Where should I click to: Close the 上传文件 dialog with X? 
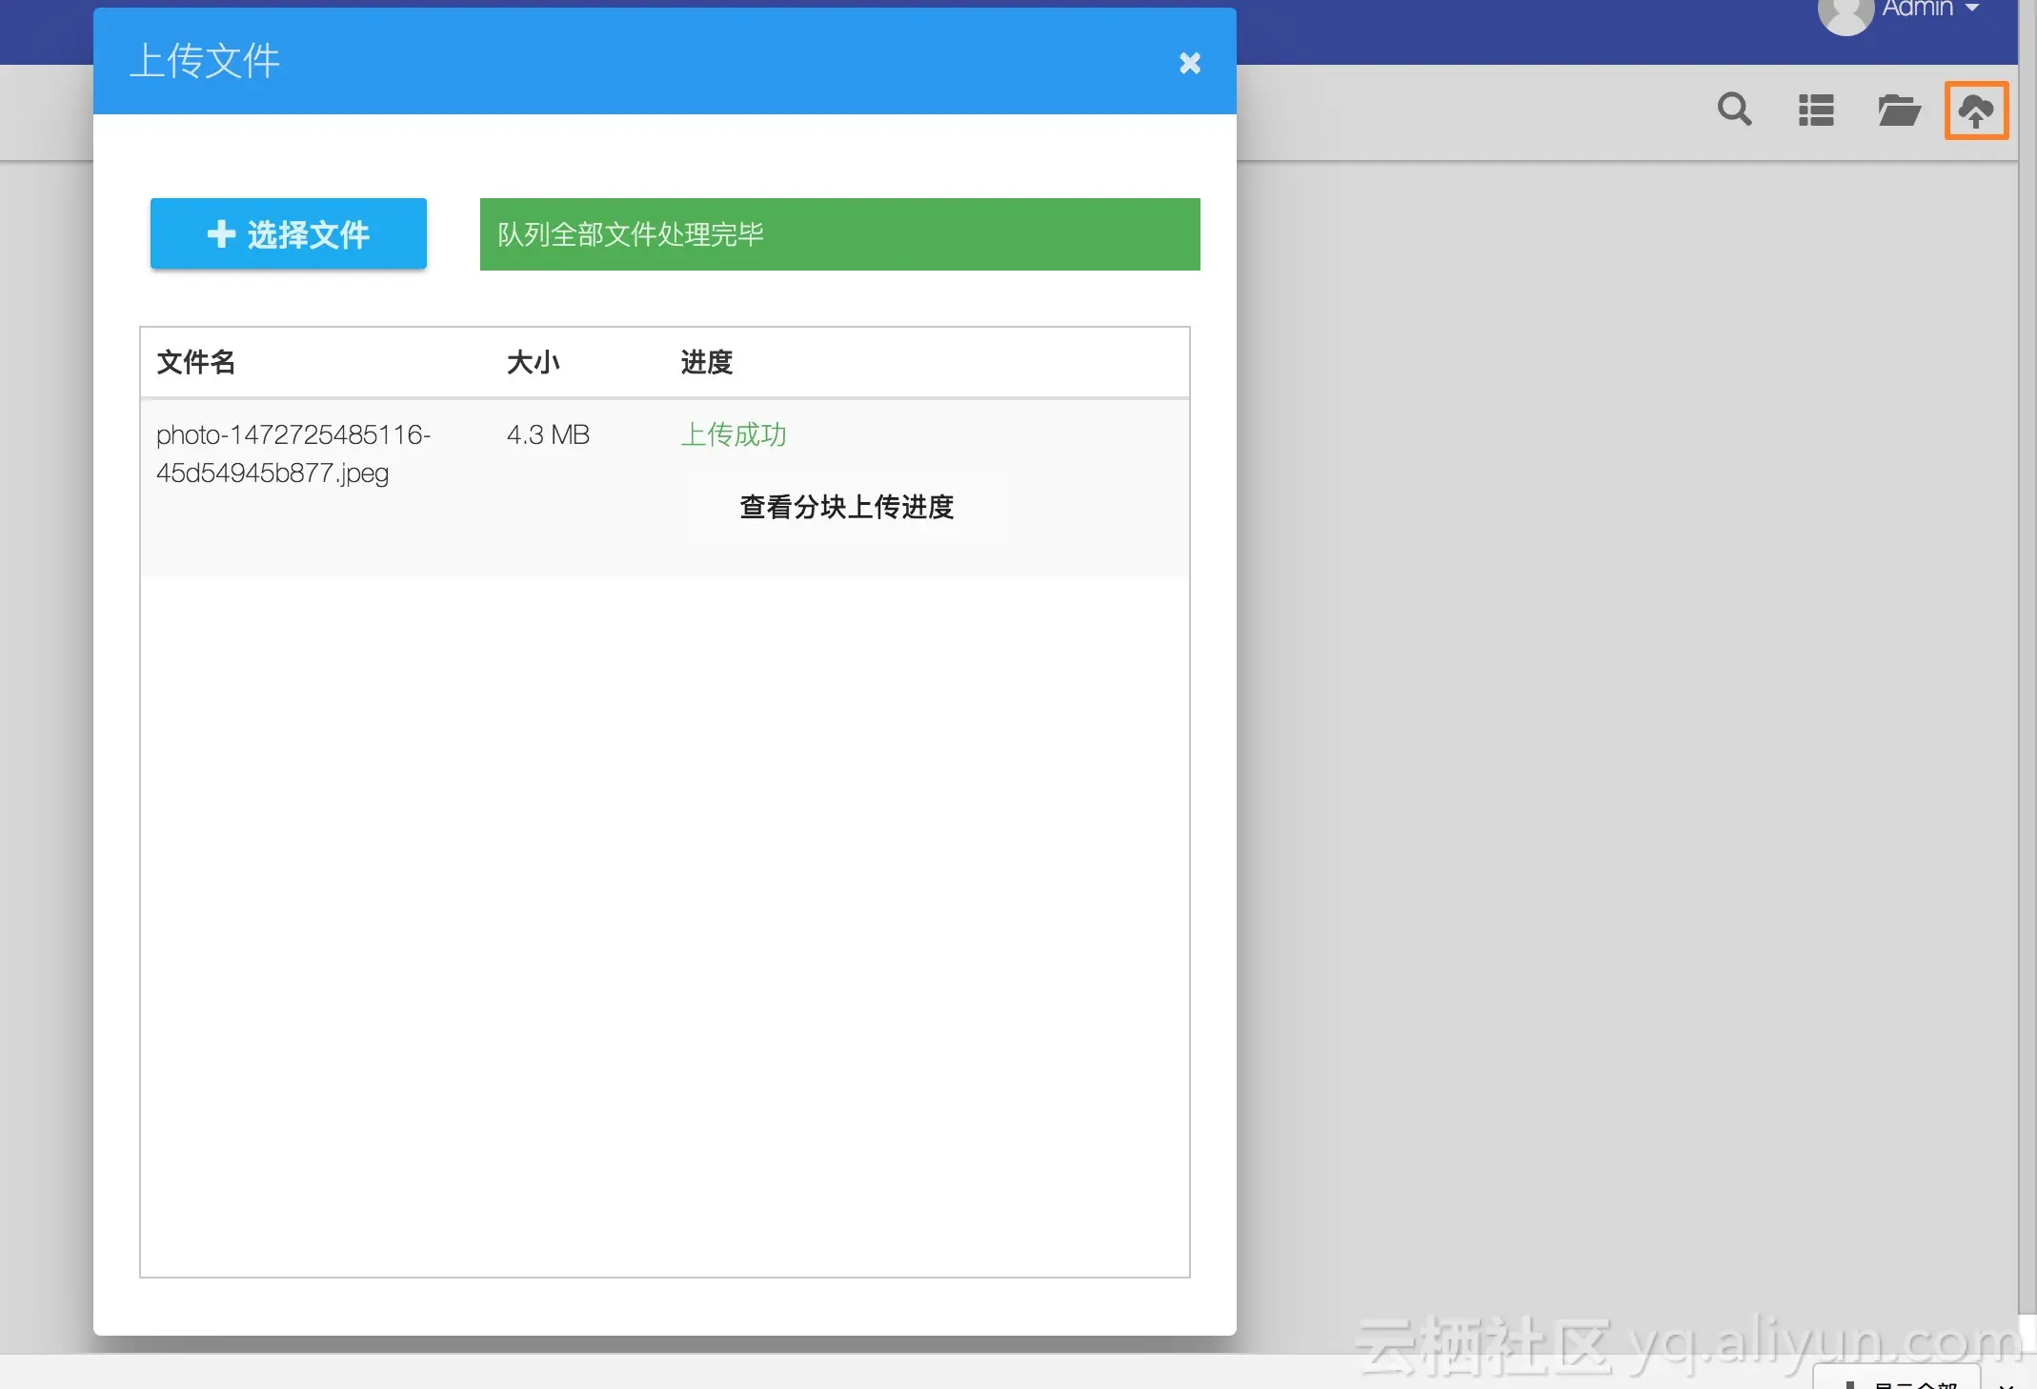1189,64
